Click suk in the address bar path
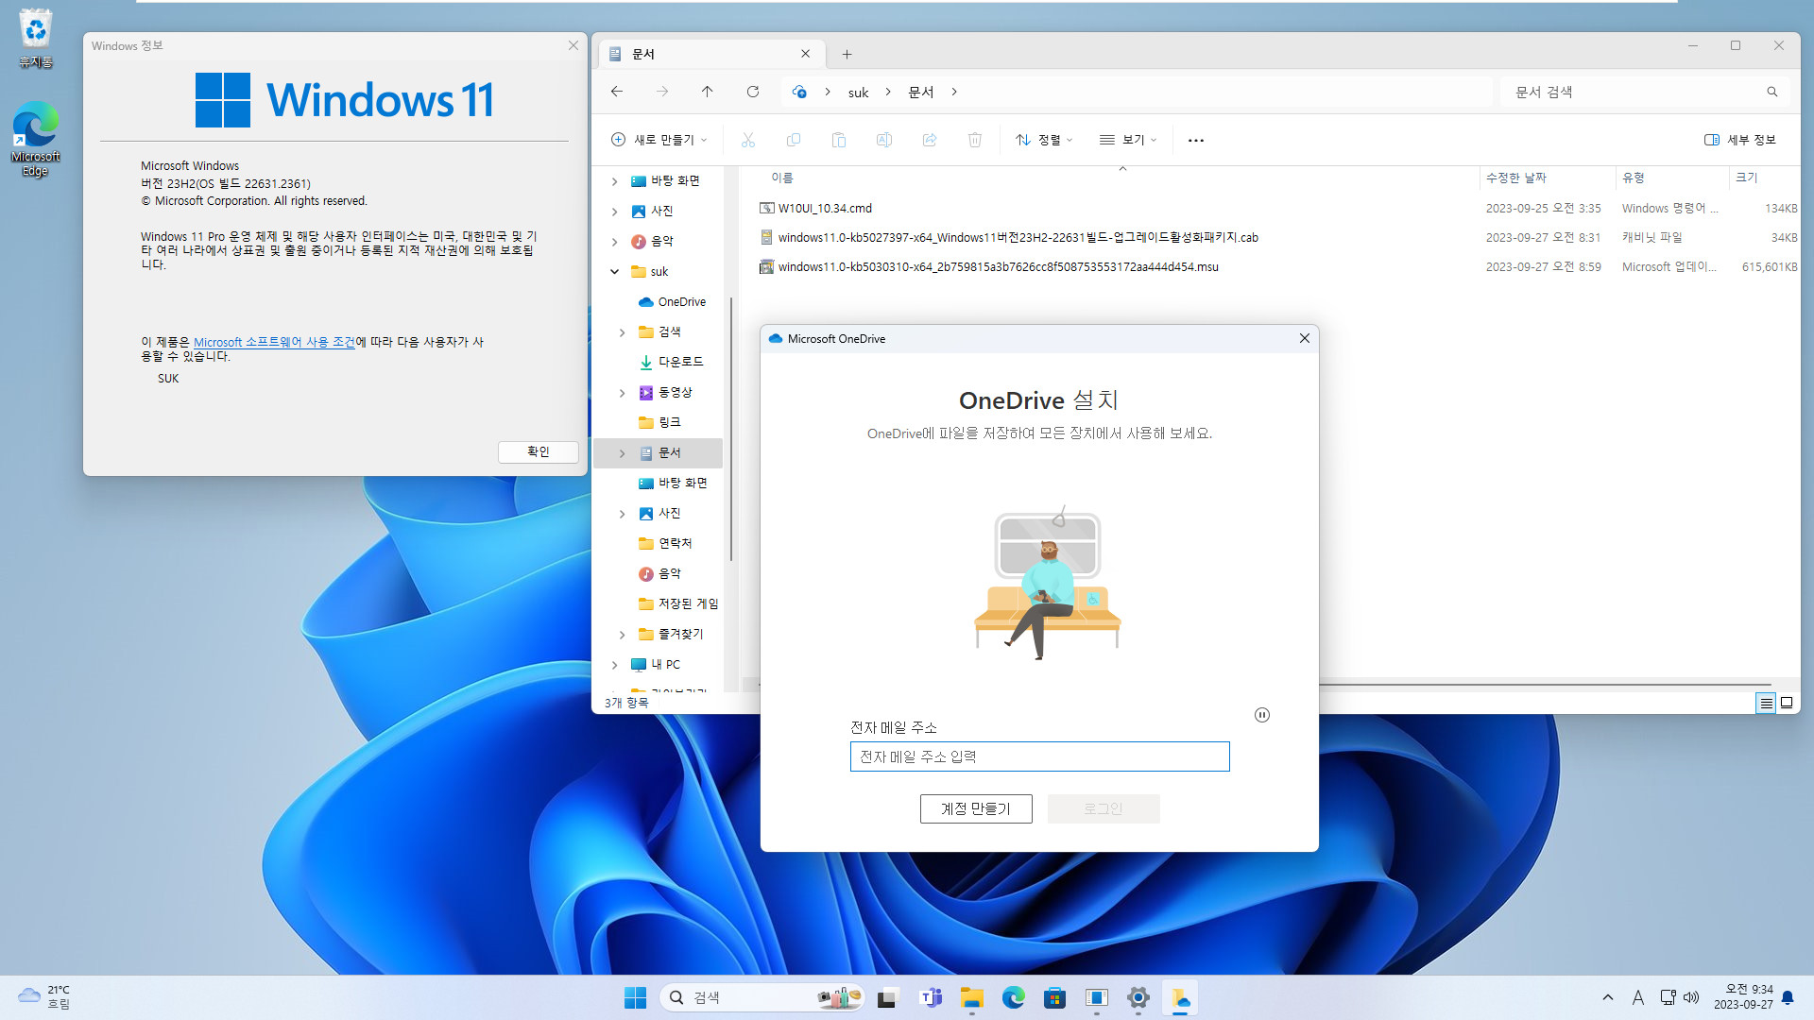1814x1020 pixels. [858, 93]
